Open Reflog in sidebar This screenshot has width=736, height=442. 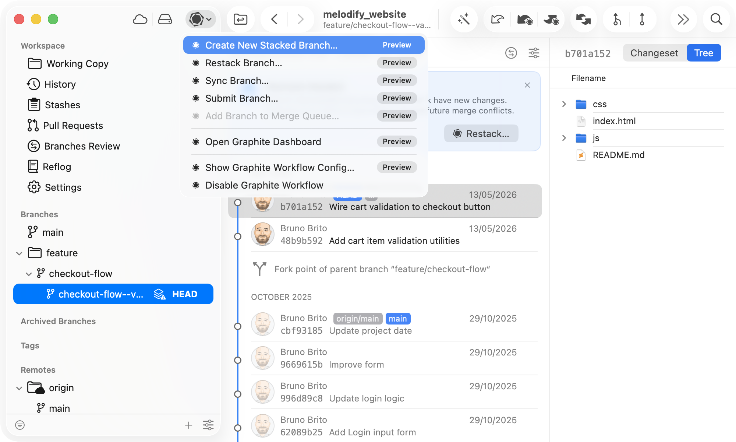click(113, 167)
